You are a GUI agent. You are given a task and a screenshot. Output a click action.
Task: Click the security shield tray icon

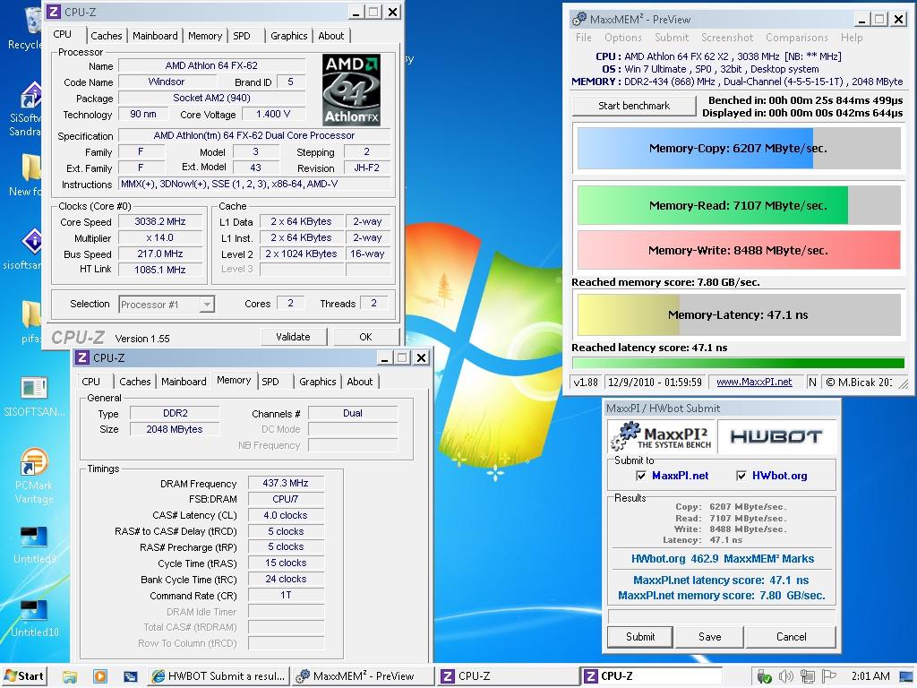pyautogui.click(x=764, y=676)
